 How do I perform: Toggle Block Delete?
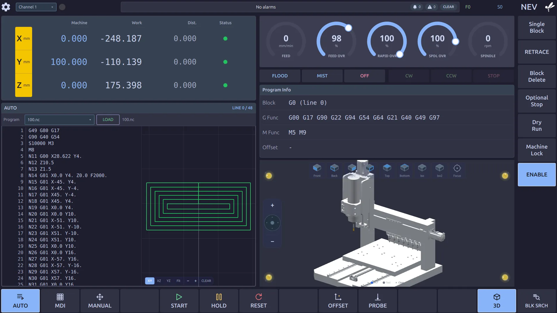click(537, 76)
